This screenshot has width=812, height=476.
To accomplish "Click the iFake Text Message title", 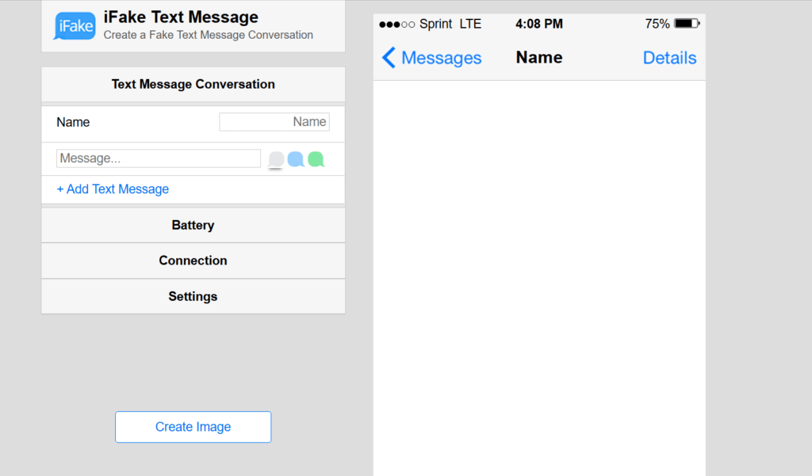I will (181, 17).
